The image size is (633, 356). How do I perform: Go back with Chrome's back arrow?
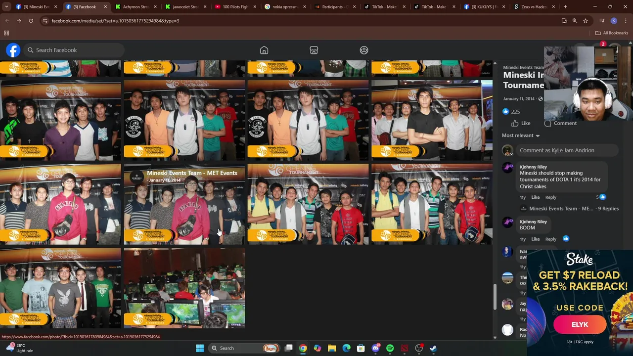7,21
